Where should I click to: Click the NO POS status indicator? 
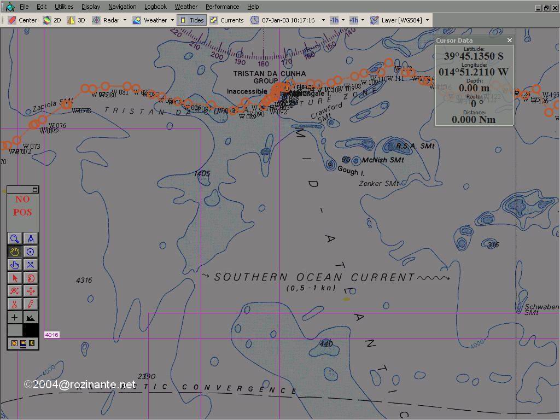coord(22,206)
